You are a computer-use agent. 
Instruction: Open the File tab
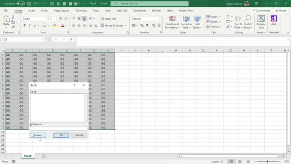tap(5, 10)
